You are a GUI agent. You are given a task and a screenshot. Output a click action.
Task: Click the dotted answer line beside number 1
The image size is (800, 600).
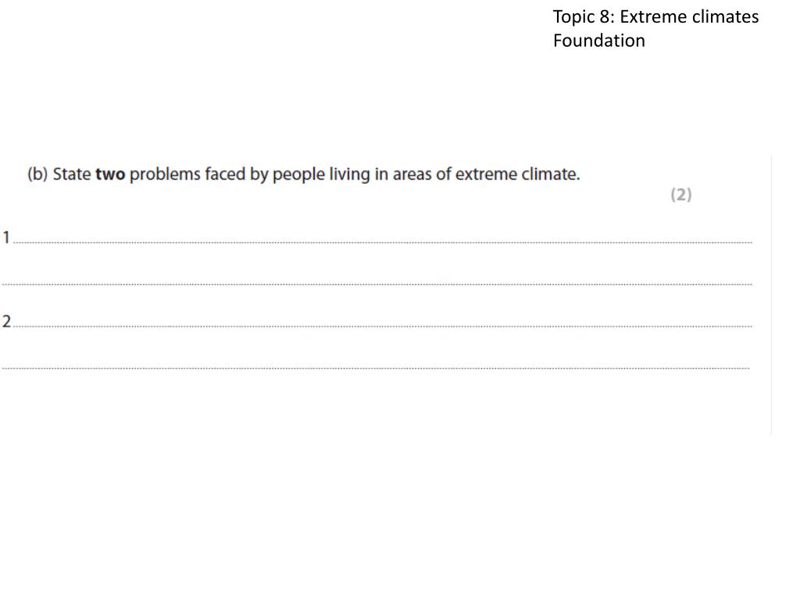tap(383, 242)
